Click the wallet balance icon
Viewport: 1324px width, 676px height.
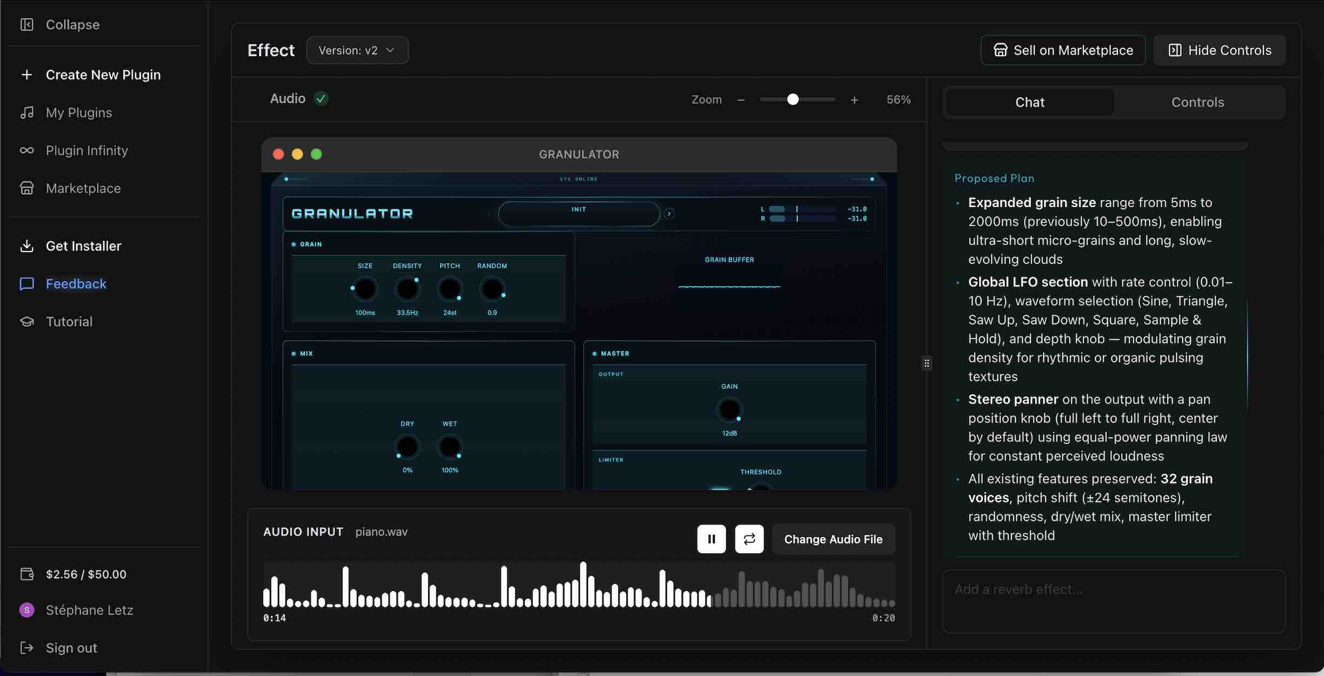27,574
